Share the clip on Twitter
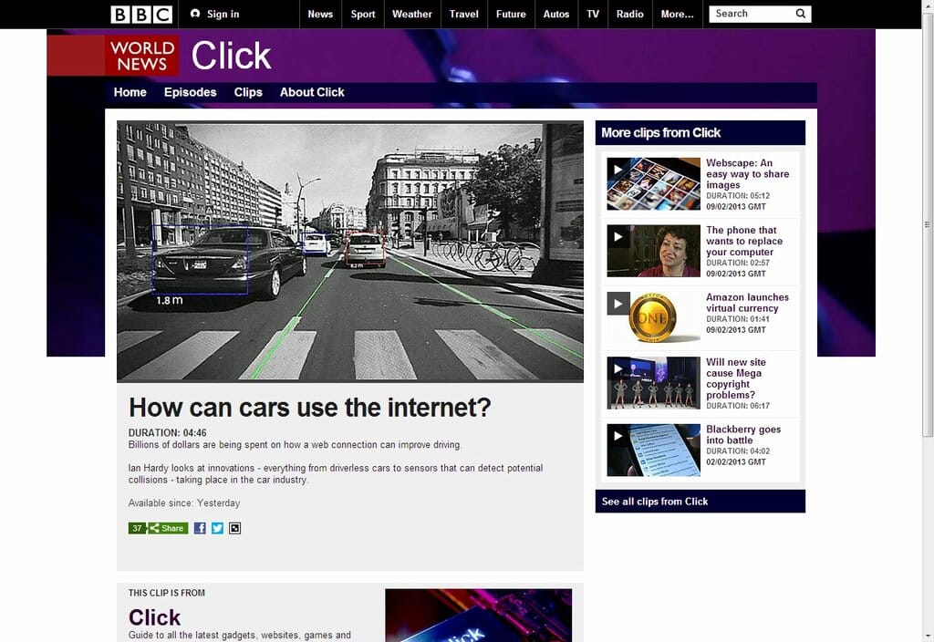Viewport: 934px width, 642px height. 217,528
